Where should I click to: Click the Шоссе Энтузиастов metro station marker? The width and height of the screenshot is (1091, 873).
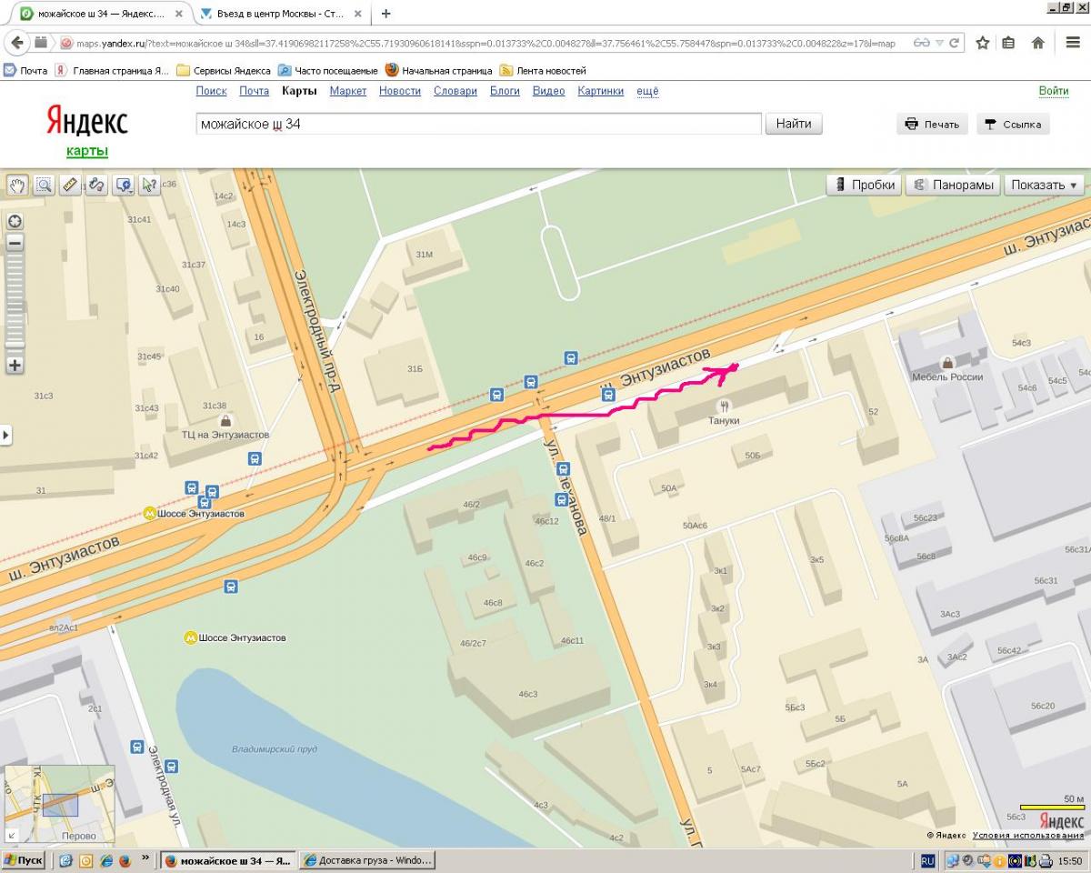tap(150, 514)
